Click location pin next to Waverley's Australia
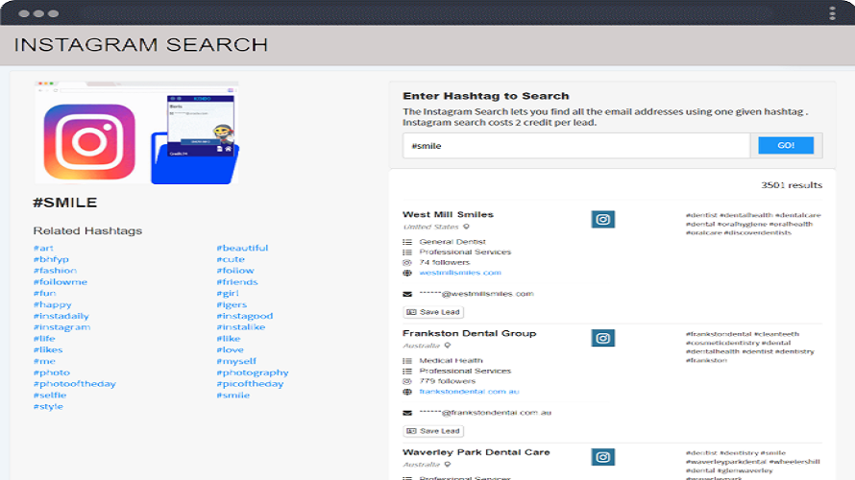 click(x=448, y=465)
